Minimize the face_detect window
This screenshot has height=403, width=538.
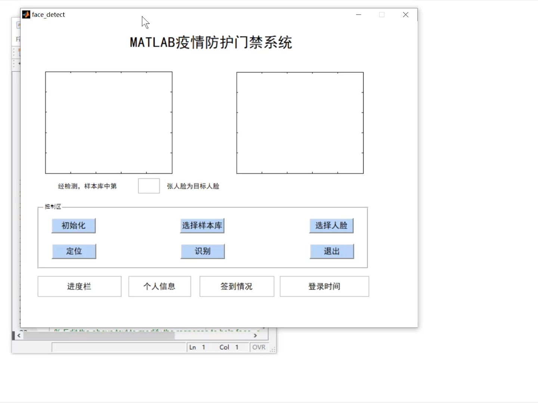coord(359,15)
